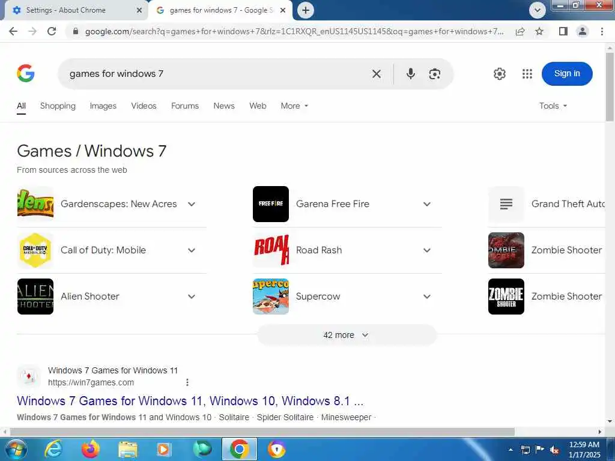
Task: Open Google quick settings gear
Action: coord(499,74)
